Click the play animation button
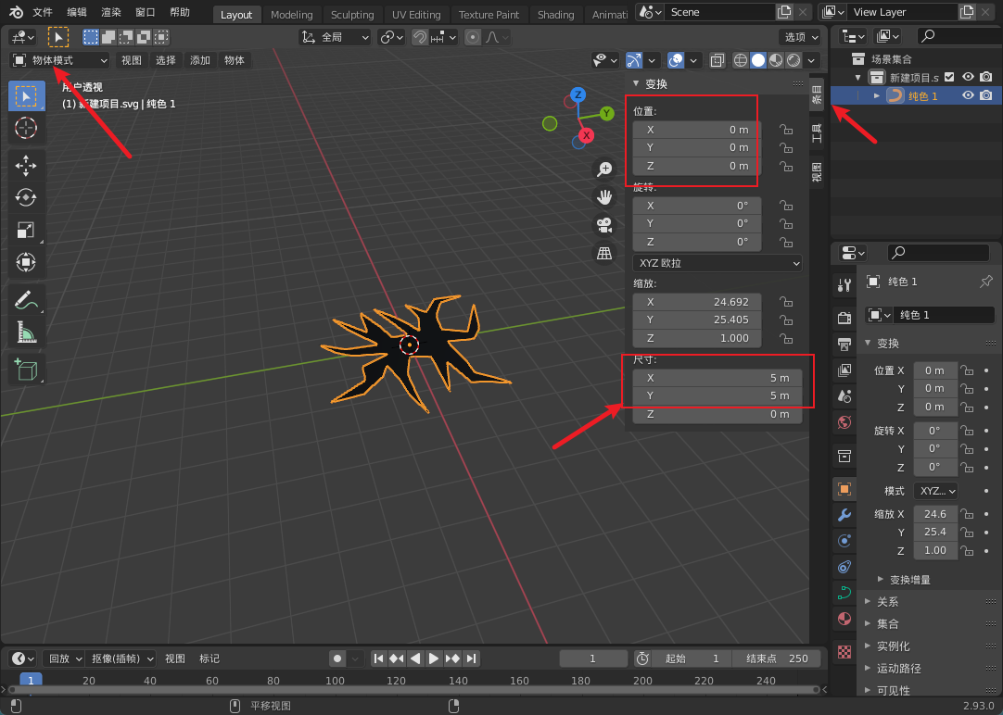Screen dimensions: 1003x715 [x=434, y=659]
